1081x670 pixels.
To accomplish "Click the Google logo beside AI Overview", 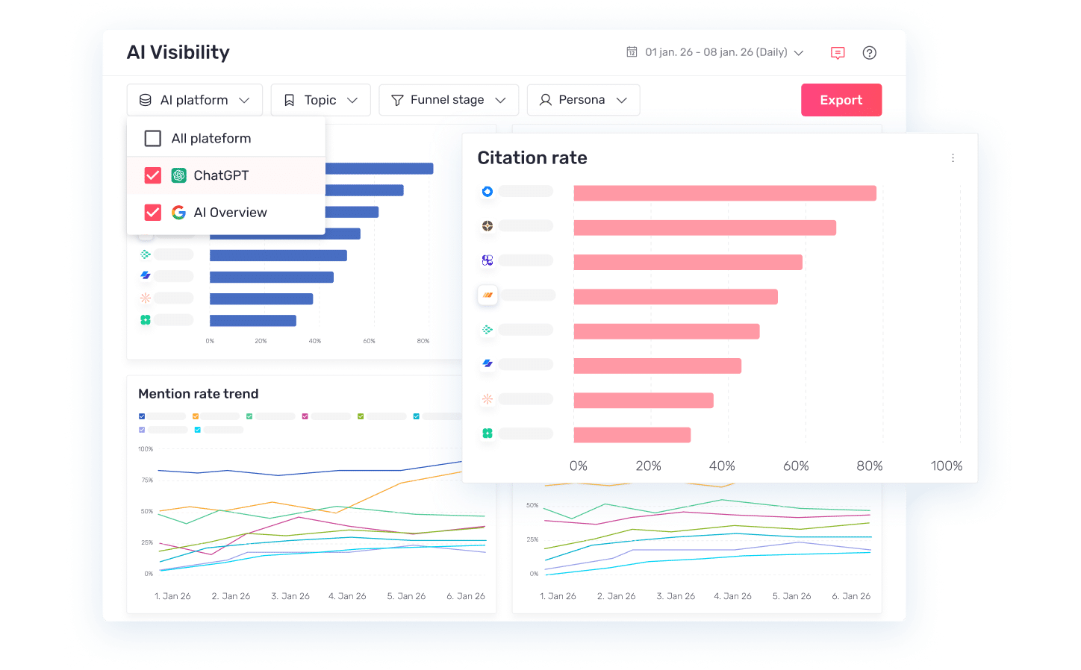I will click(x=179, y=213).
